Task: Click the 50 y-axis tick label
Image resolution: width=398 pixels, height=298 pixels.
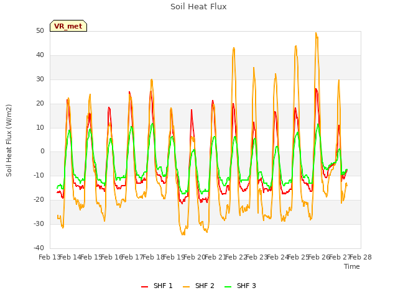Action: coord(40,30)
